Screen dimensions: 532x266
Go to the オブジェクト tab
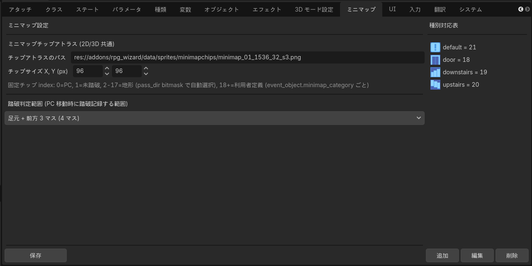tap(222, 10)
